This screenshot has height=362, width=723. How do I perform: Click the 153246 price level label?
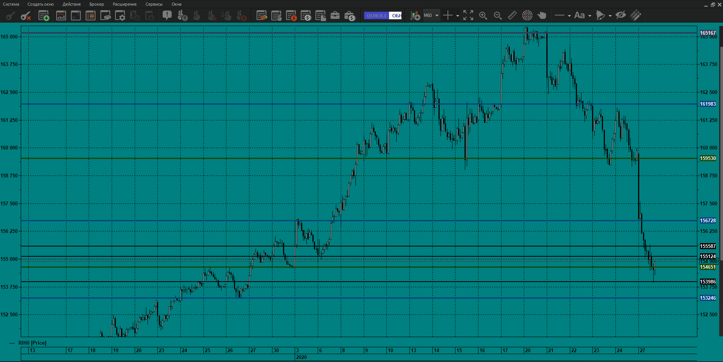708,298
